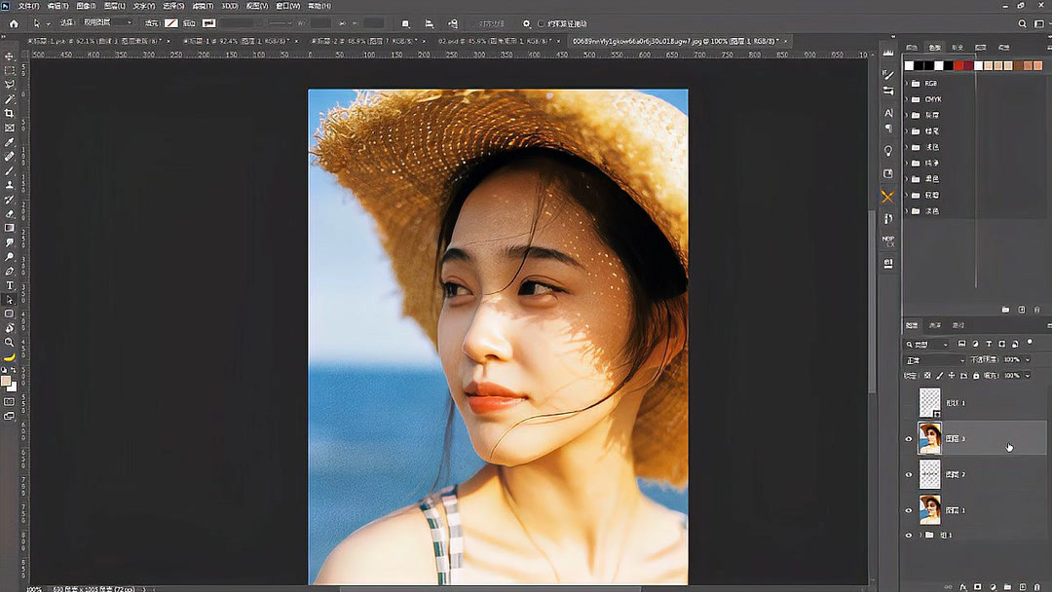
Task: Open the layer blend mode dropdown
Action: pyautogui.click(x=935, y=360)
